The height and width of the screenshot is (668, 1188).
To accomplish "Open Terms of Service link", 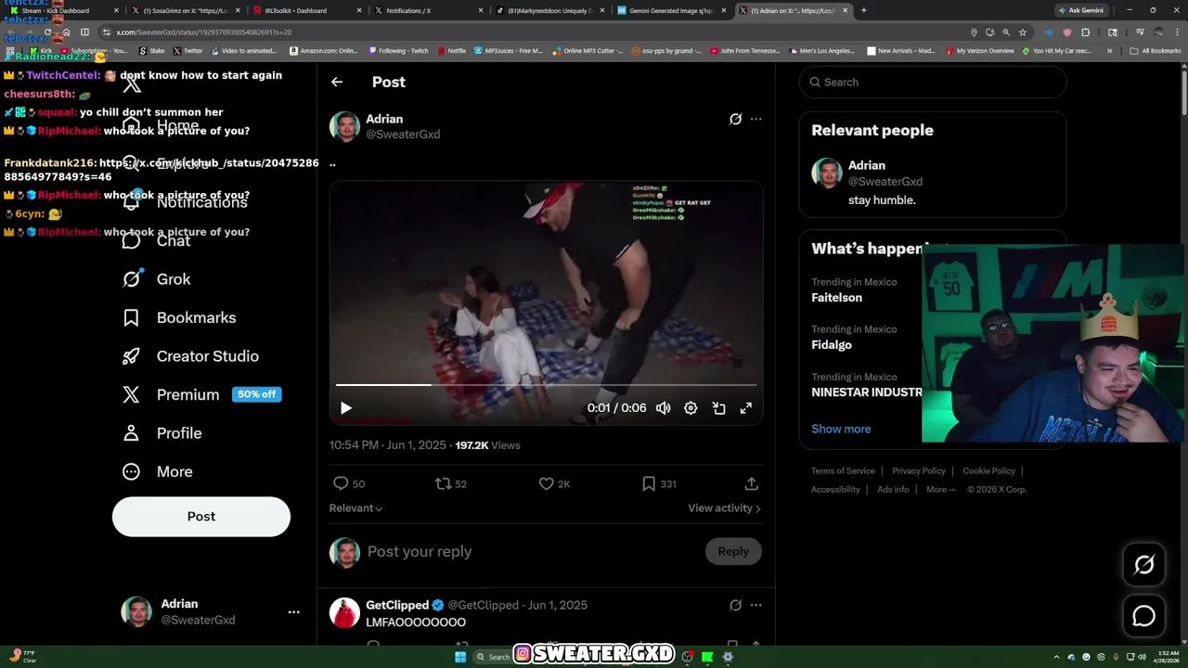I will (x=843, y=470).
